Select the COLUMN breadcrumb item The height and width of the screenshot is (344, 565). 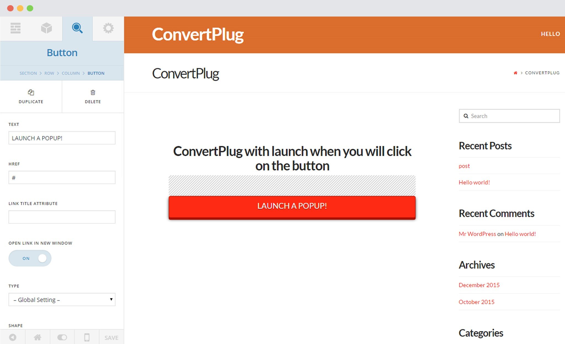pyautogui.click(x=70, y=73)
